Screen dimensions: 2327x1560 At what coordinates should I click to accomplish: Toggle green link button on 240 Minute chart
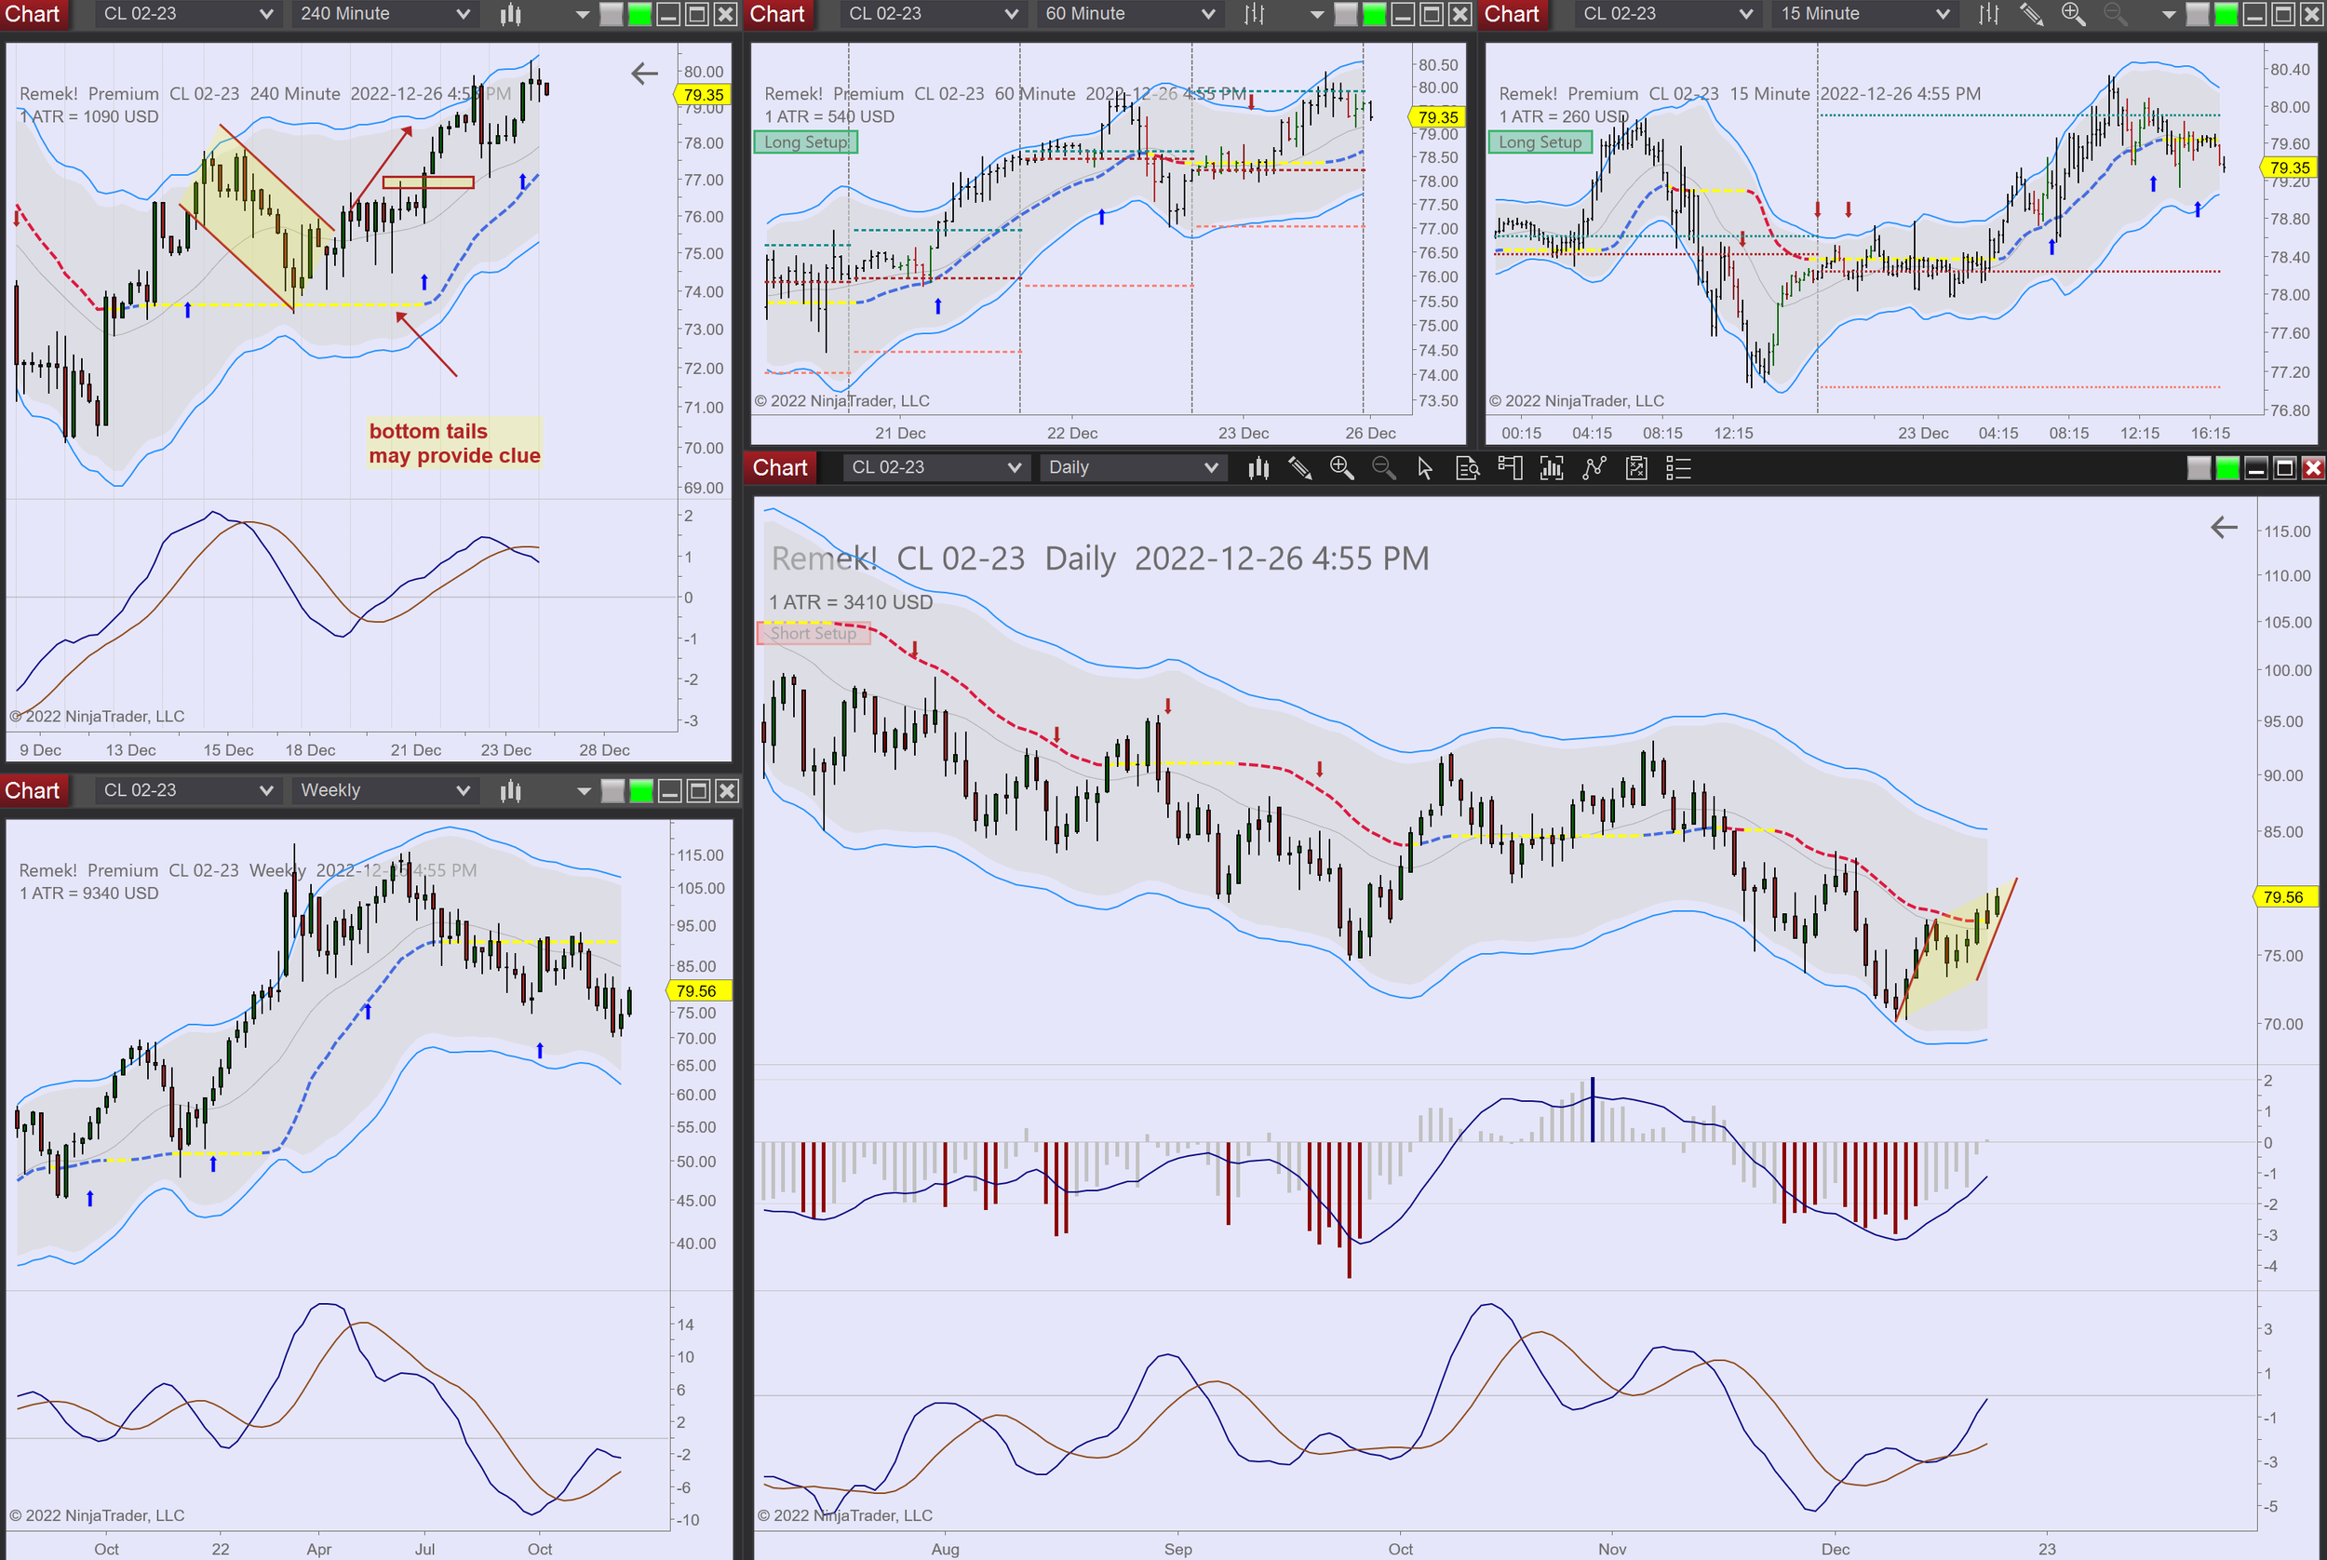click(x=639, y=14)
